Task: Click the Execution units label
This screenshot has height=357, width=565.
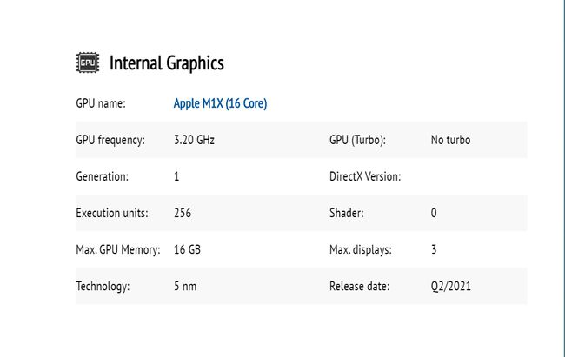Action: tap(112, 213)
